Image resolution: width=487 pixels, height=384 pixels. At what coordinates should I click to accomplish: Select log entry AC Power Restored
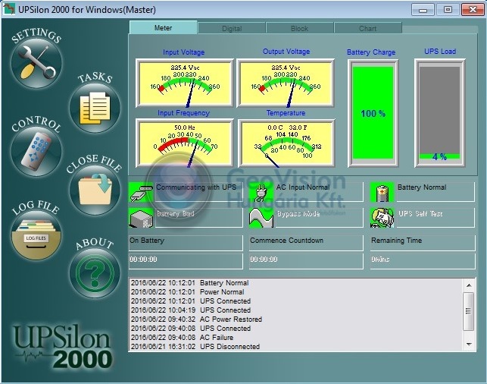coord(196,319)
